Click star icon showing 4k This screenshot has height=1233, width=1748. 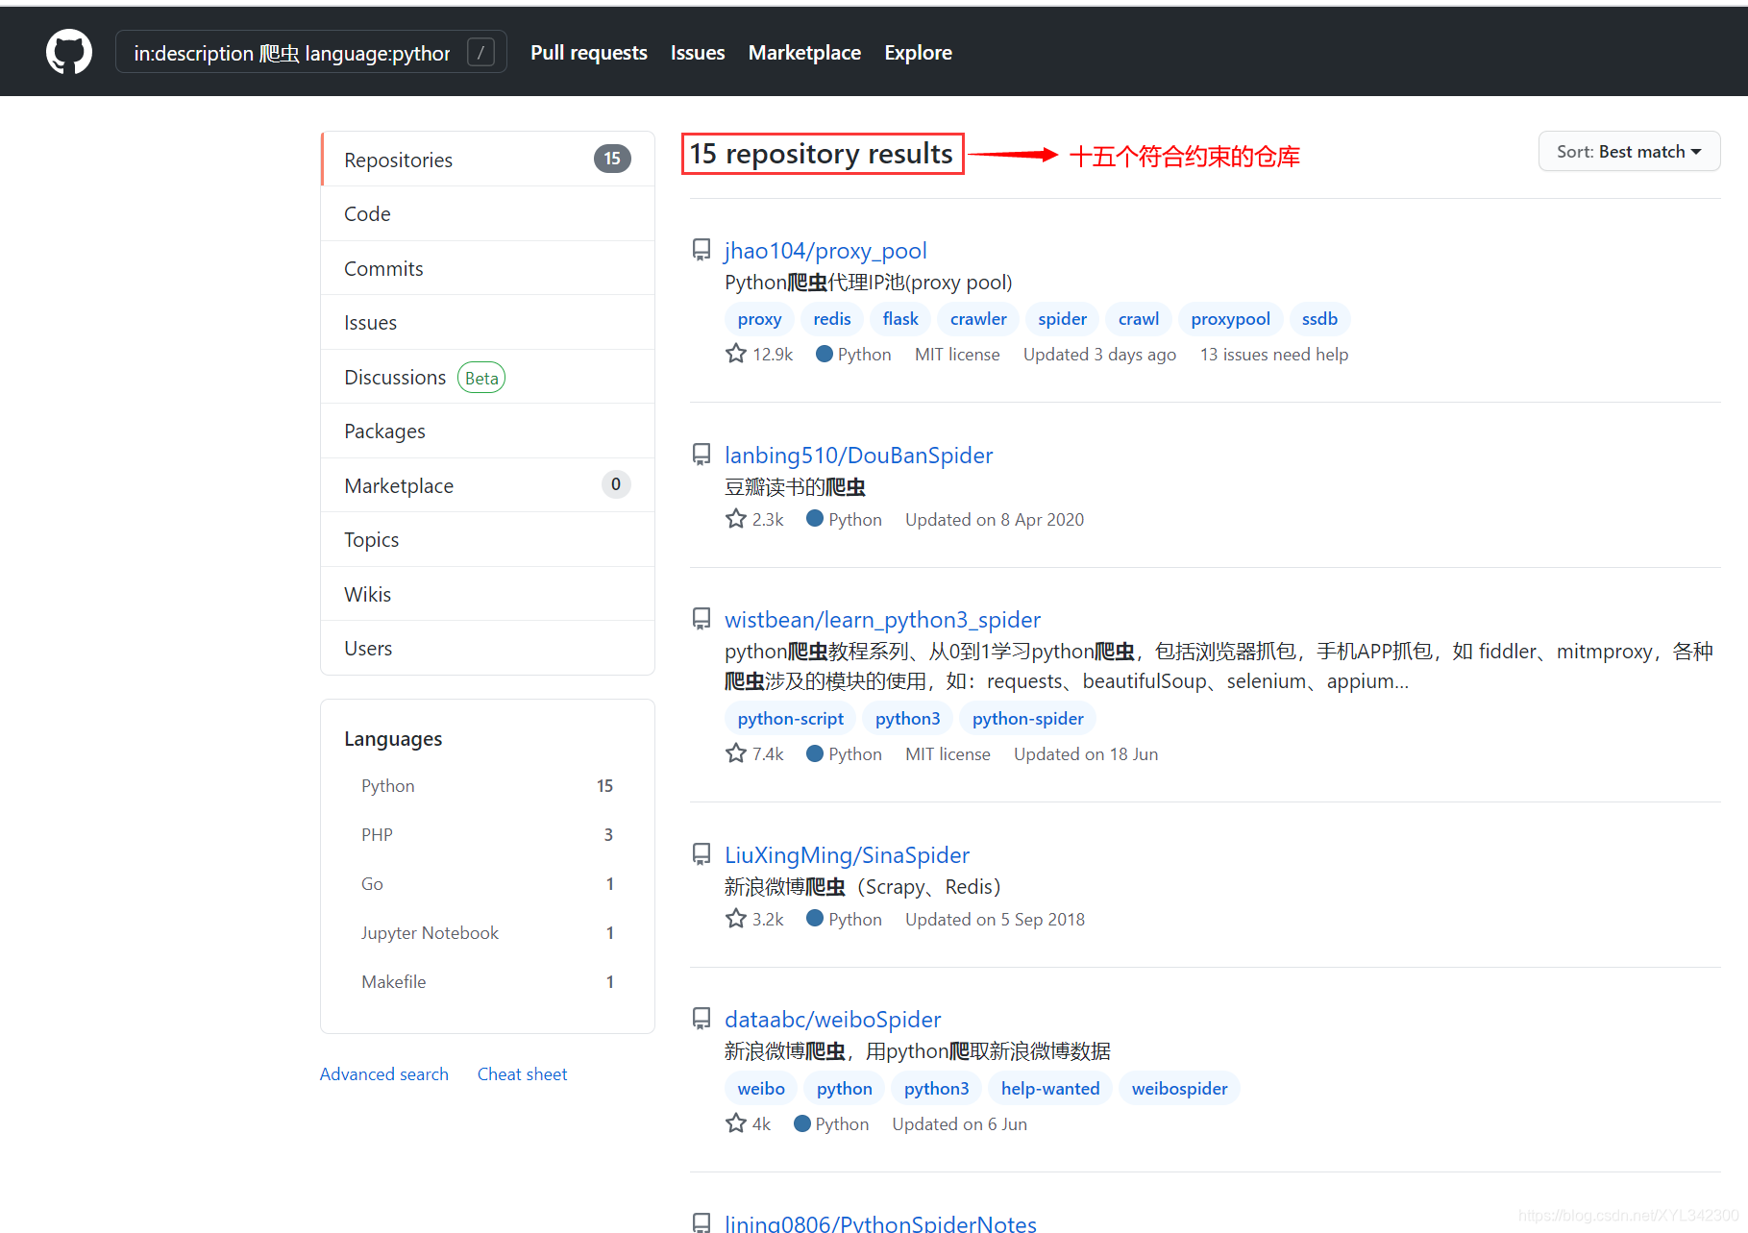click(736, 1123)
